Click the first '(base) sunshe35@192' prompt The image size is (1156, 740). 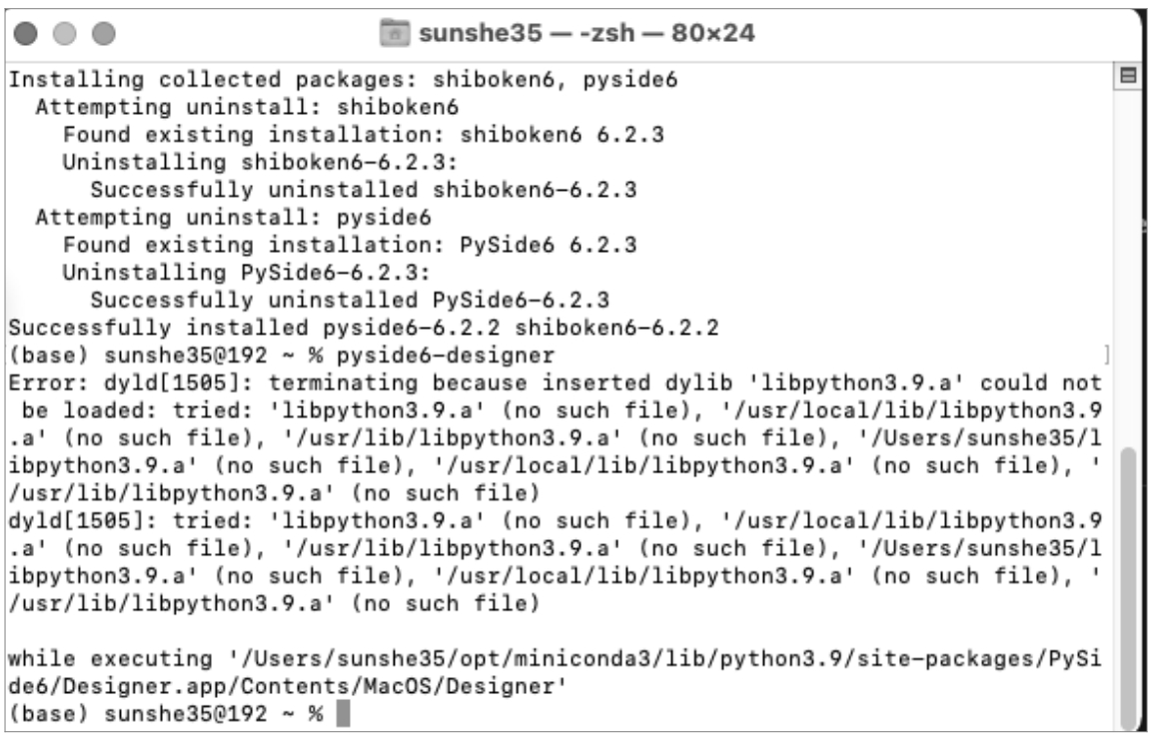click(138, 356)
